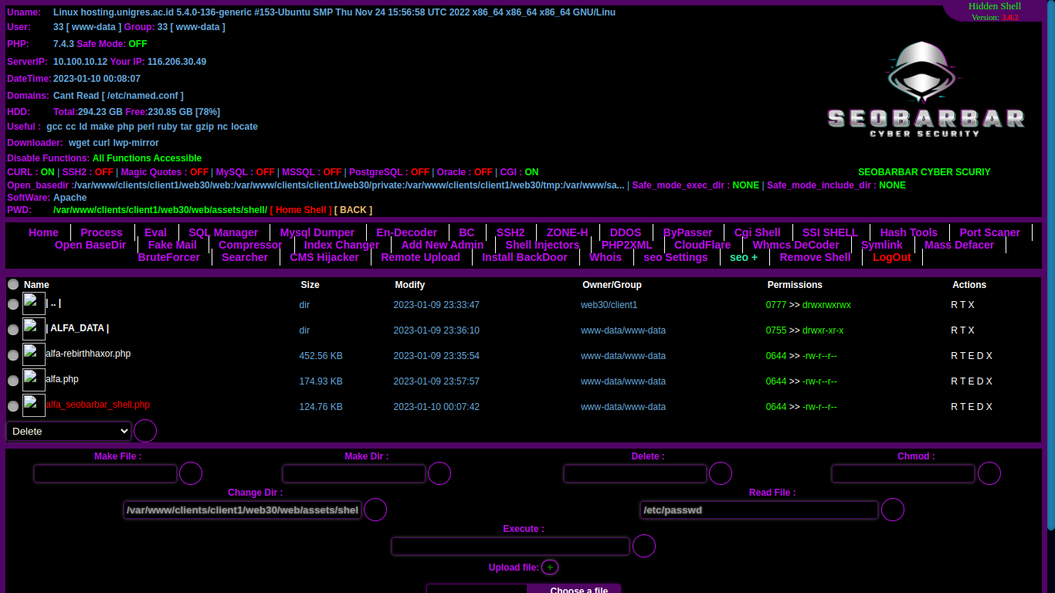Submit the Chmod round button

[989, 473]
